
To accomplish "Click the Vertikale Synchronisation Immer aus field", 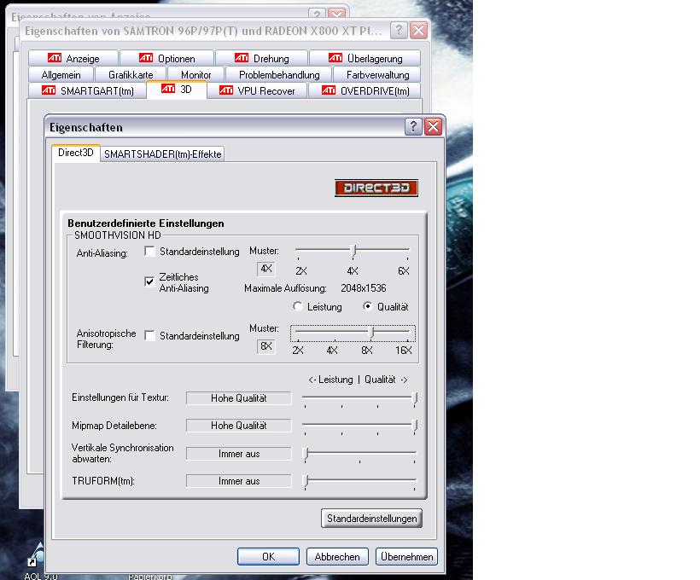I will [239, 454].
